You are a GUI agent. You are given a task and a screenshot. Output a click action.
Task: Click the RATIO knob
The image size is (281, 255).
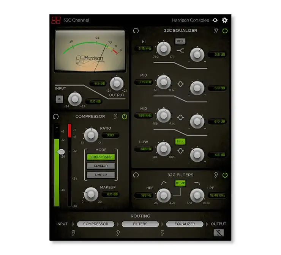(x=91, y=135)
